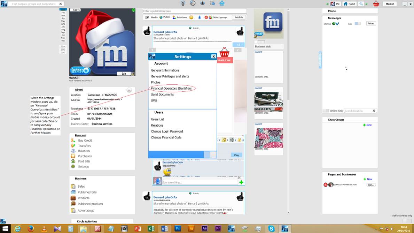Select the 2014 year in timeline

click(x=63, y=46)
